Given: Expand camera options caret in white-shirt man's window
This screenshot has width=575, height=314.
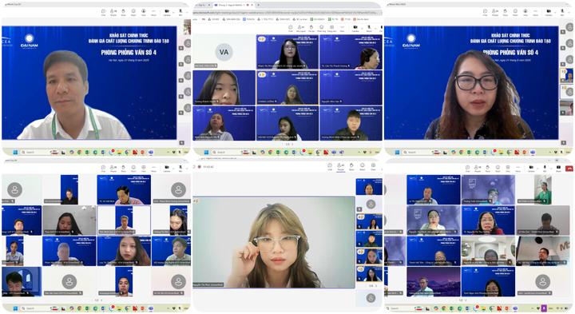Looking at the screenshot, I should pyautogui.click(x=173, y=13).
